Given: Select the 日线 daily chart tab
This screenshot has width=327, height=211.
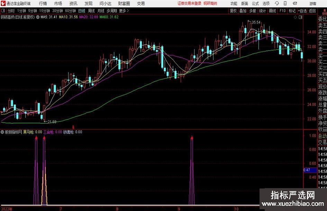Looking at the screenshot, I should tap(82, 11).
